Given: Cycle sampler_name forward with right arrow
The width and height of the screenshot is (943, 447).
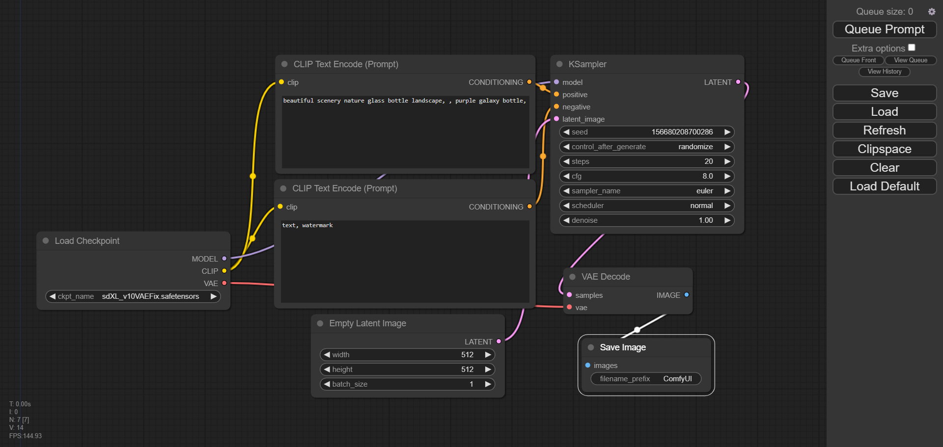Looking at the screenshot, I should point(727,191).
